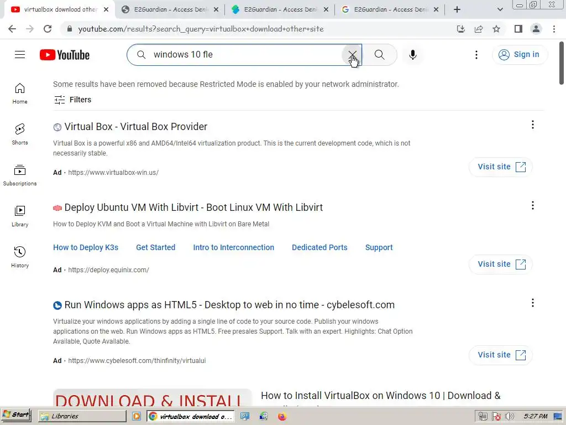Switch to E2Guardian tab with Google icon
The width and height of the screenshot is (566, 425).
(x=390, y=10)
